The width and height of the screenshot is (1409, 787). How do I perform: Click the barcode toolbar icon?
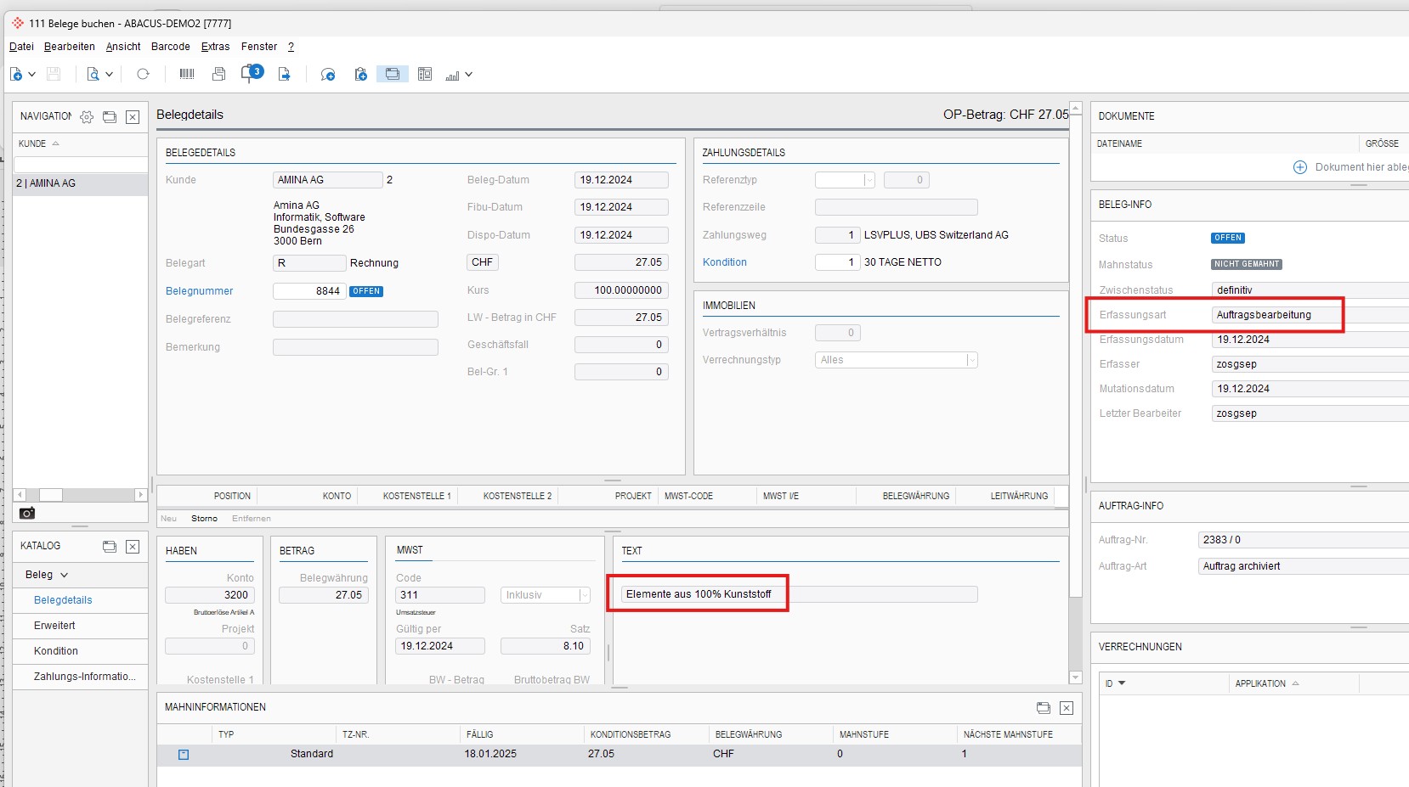tap(187, 75)
